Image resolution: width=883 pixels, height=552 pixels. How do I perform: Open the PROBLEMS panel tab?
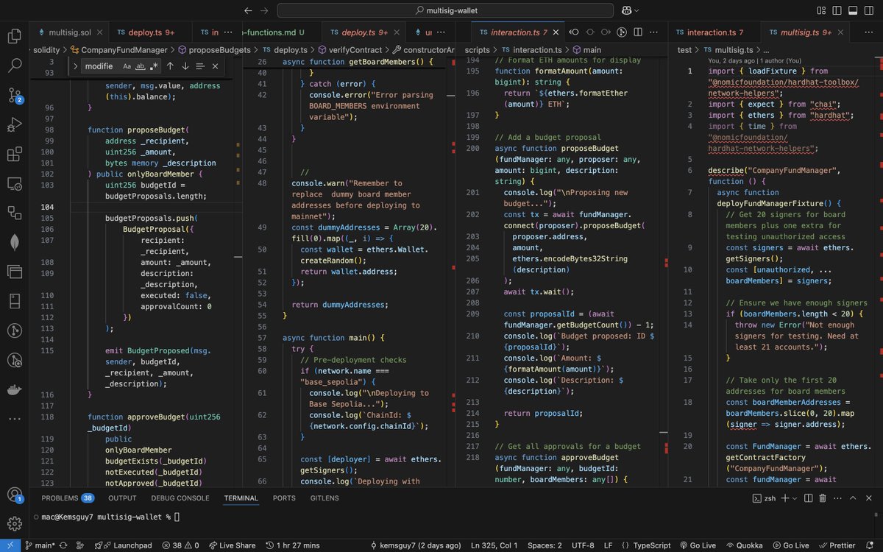coord(67,498)
